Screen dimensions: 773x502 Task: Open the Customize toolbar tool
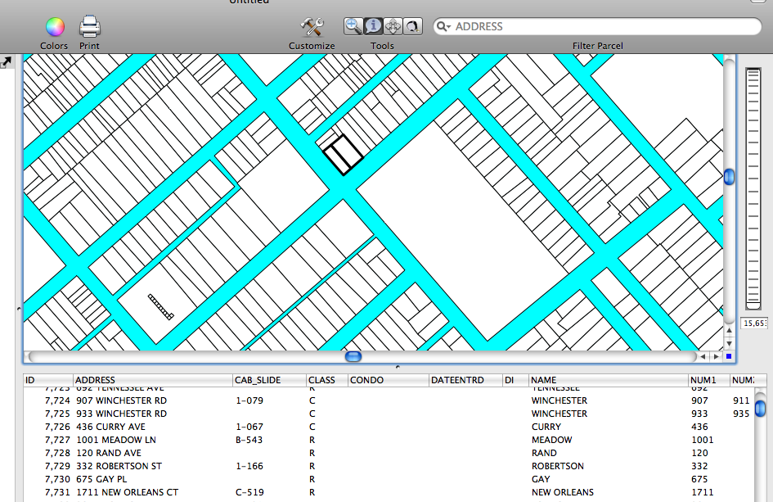point(312,28)
